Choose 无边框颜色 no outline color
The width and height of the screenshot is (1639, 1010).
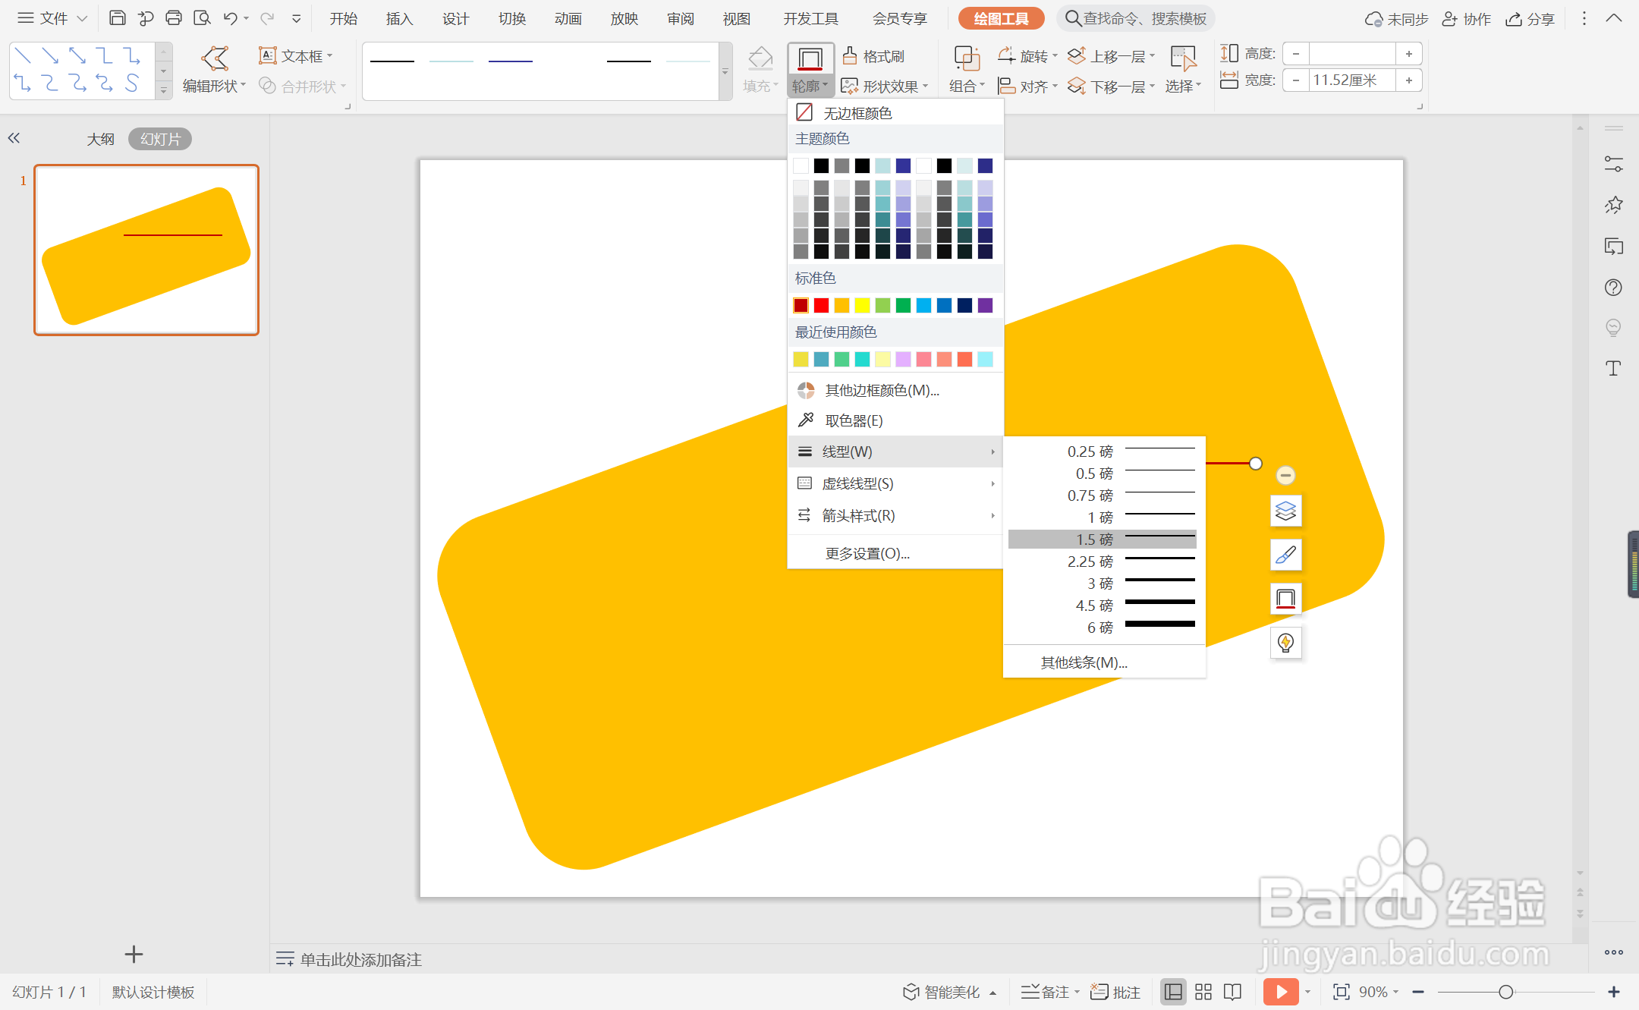pyautogui.click(x=857, y=113)
